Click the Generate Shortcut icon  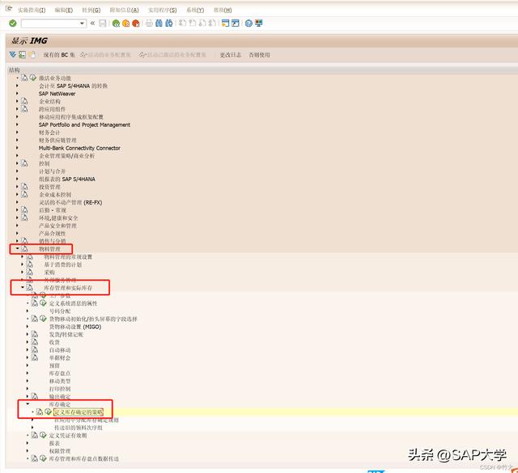pos(236,23)
